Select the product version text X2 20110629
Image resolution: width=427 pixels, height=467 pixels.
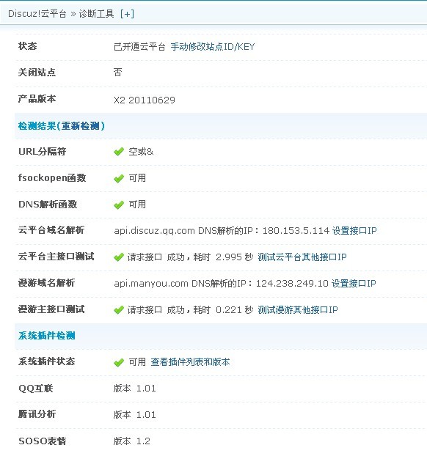click(145, 100)
